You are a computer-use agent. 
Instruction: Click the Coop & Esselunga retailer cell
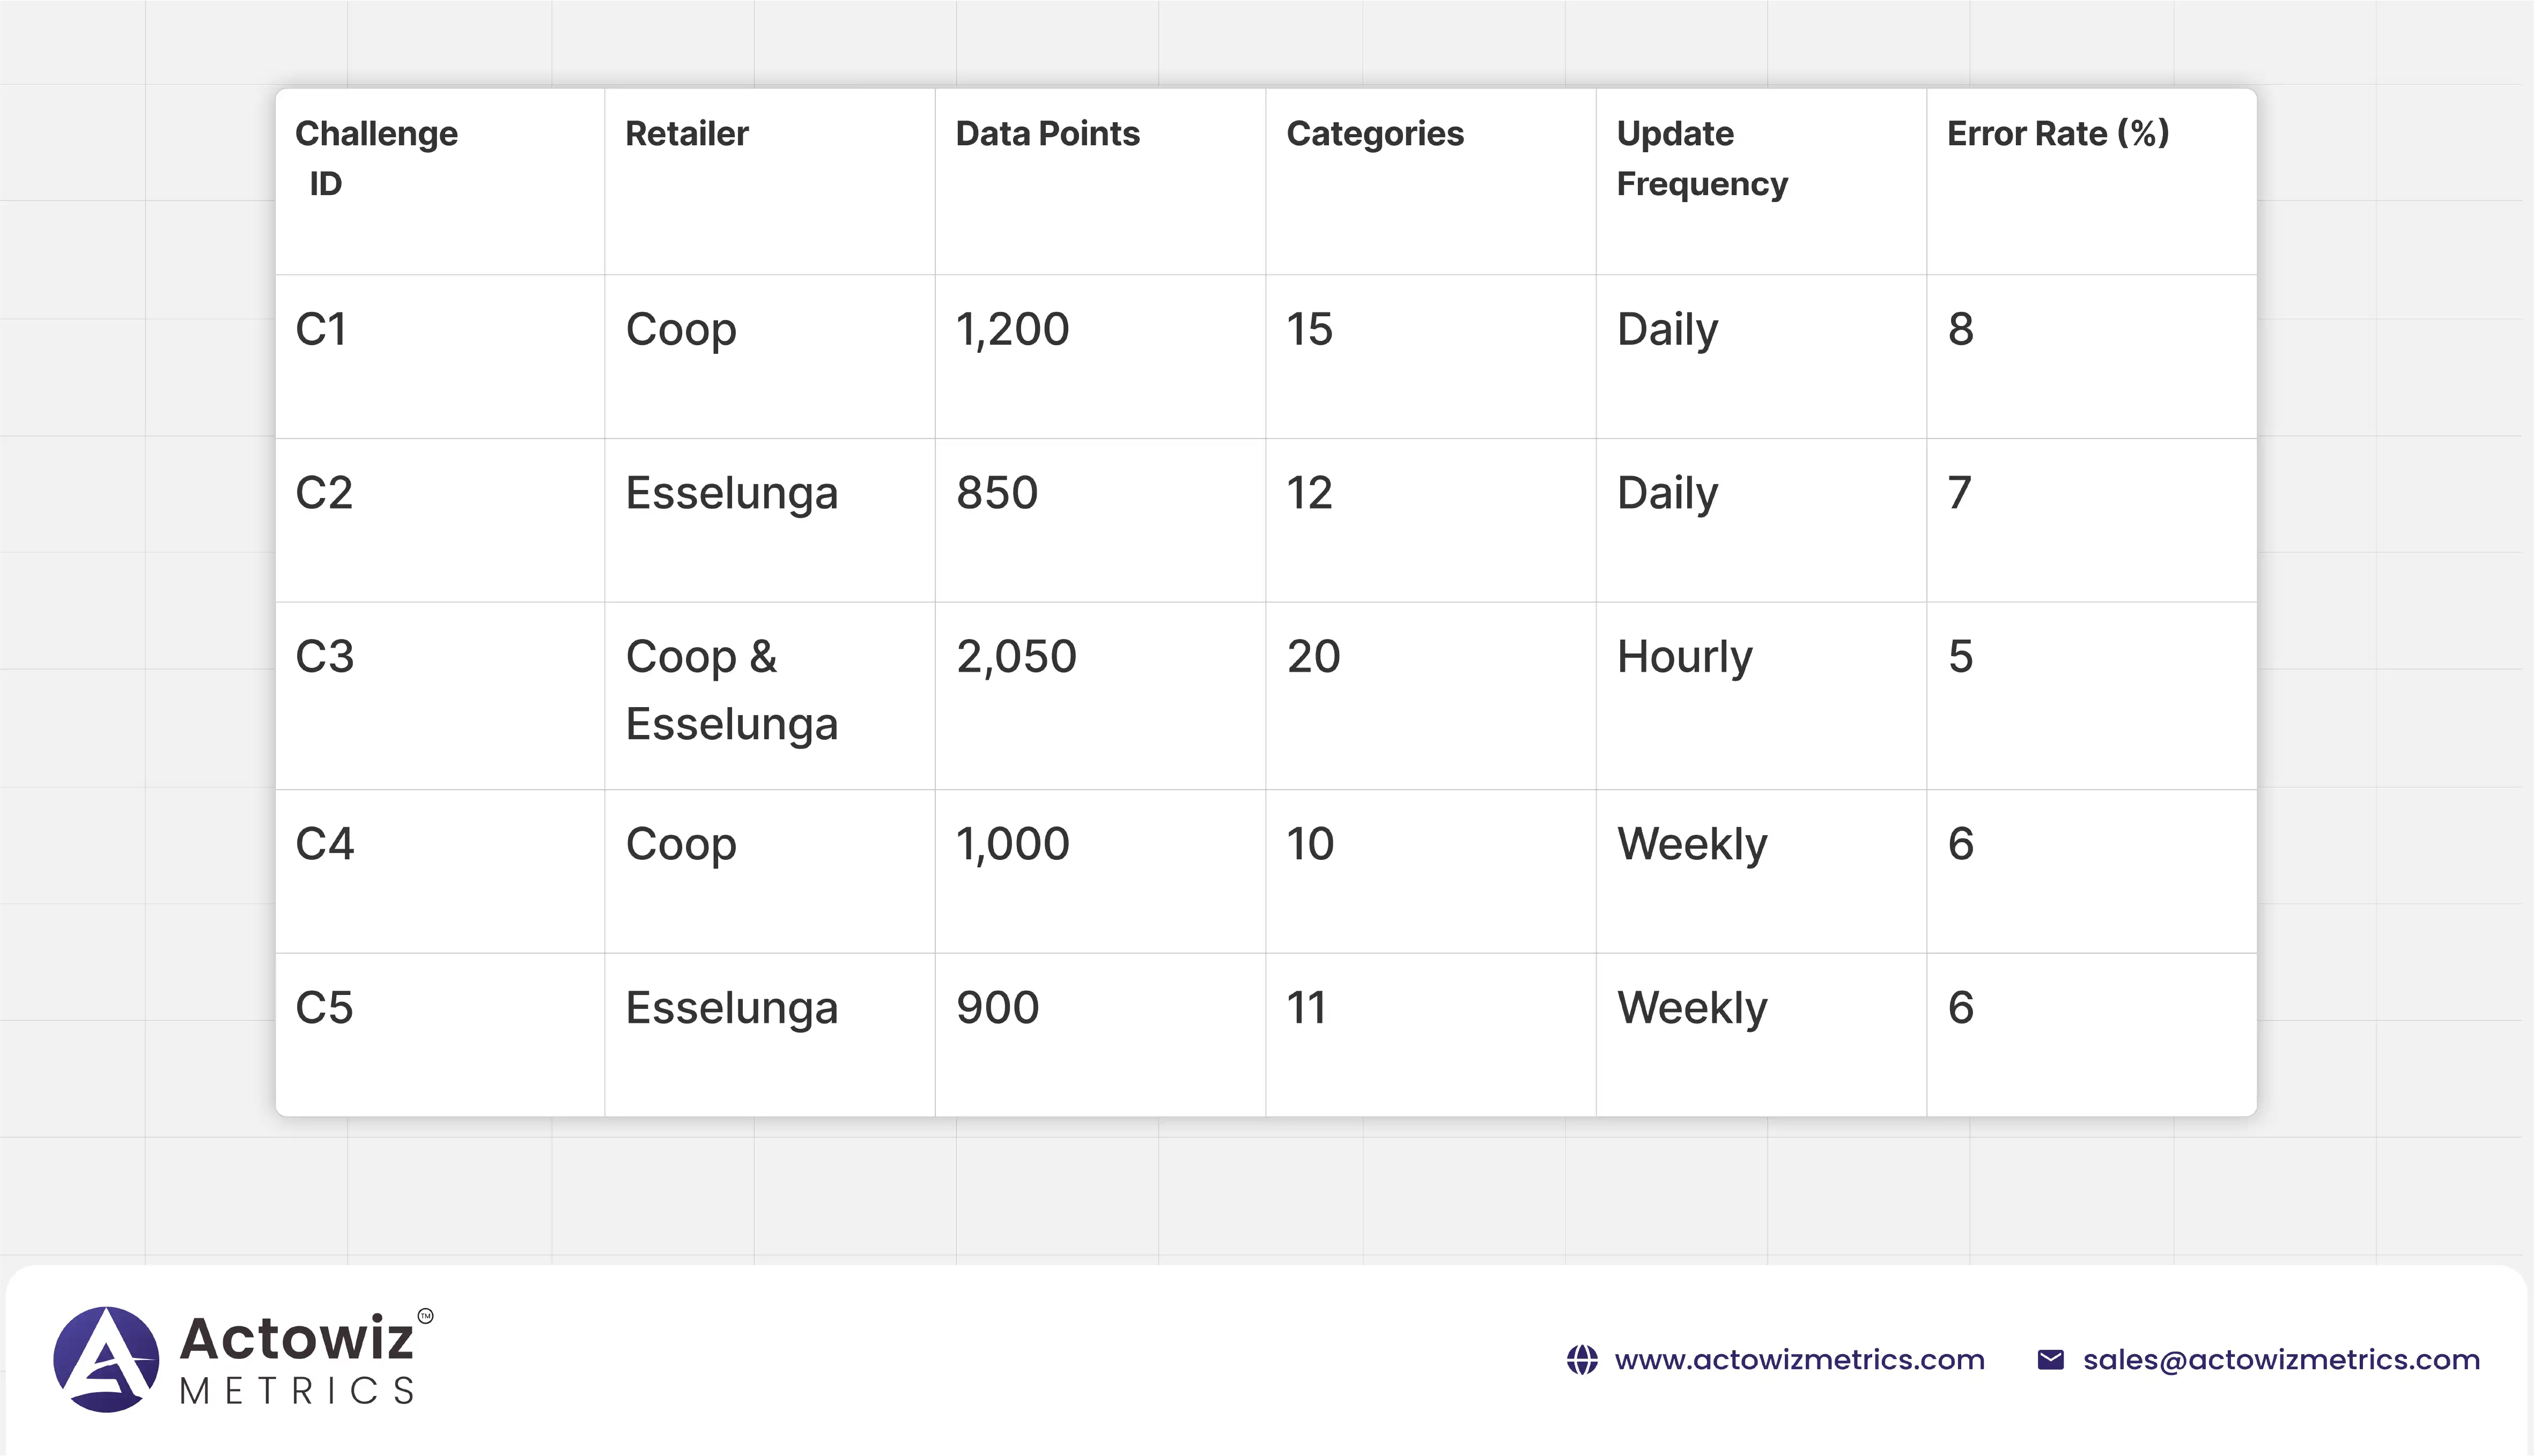[x=732, y=690]
